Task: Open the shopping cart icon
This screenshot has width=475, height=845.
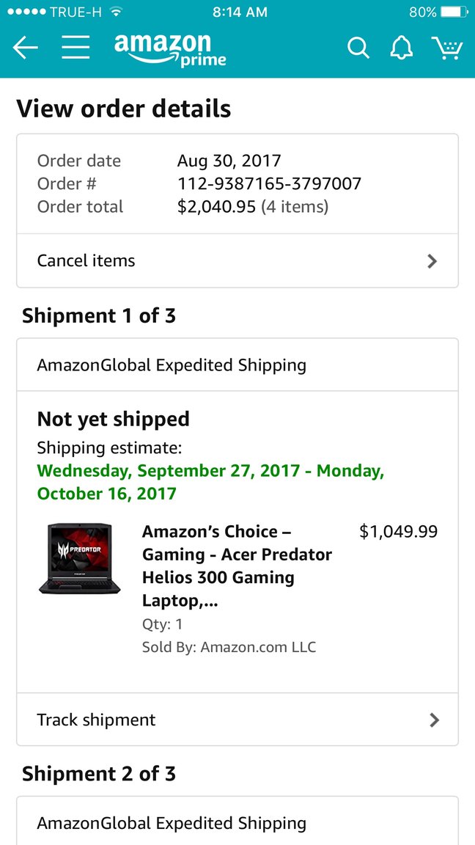Action: point(446,48)
